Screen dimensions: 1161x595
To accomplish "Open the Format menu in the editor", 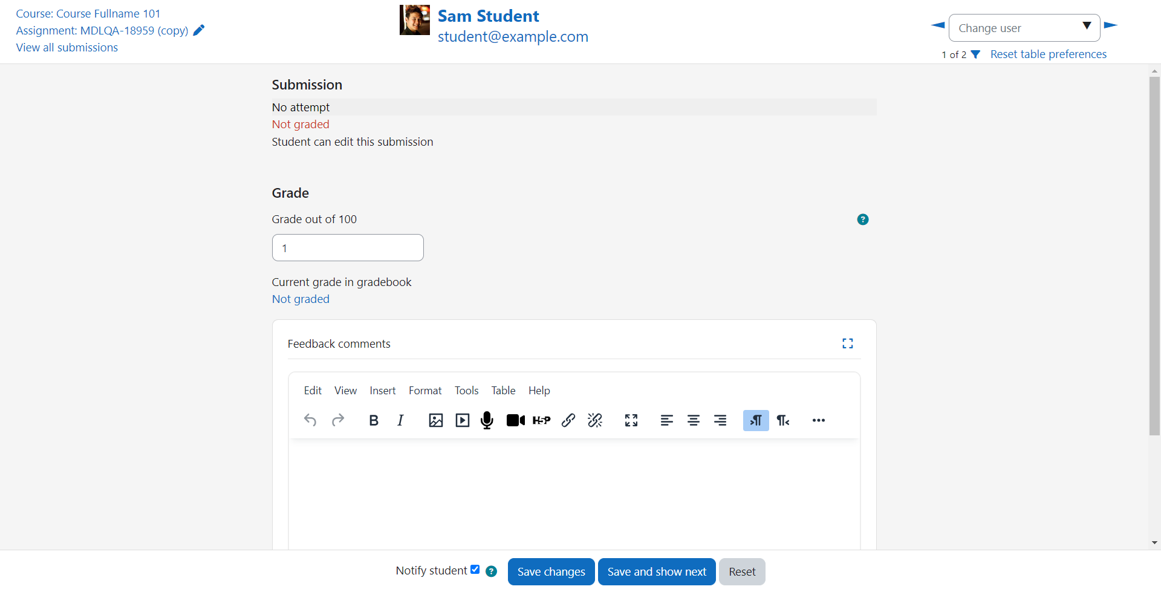I will click(425, 391).
